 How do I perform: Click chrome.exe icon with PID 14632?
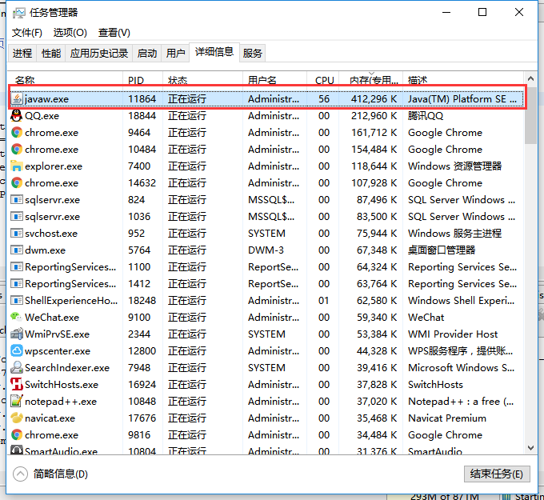(x=17, y=183)
